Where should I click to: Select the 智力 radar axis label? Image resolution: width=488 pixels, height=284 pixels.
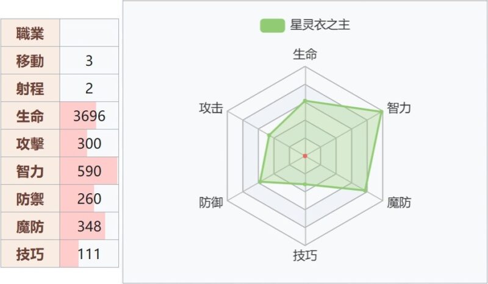399,108
